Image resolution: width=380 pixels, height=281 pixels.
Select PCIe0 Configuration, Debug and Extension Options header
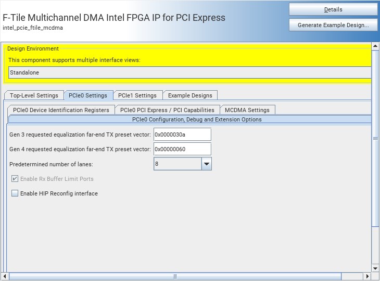[x=190, y=119]
